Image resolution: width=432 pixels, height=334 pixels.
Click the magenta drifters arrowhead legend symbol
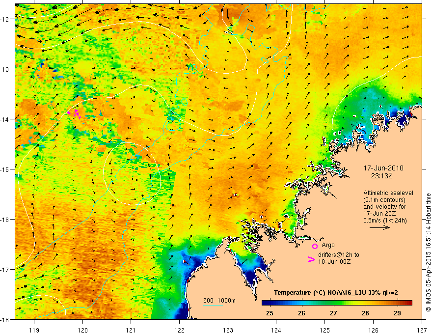coord(312,259)
